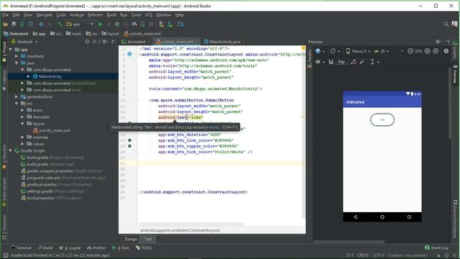
Task: Open the Nexus 4 device dropdown
Action: (x=358, y=51)
